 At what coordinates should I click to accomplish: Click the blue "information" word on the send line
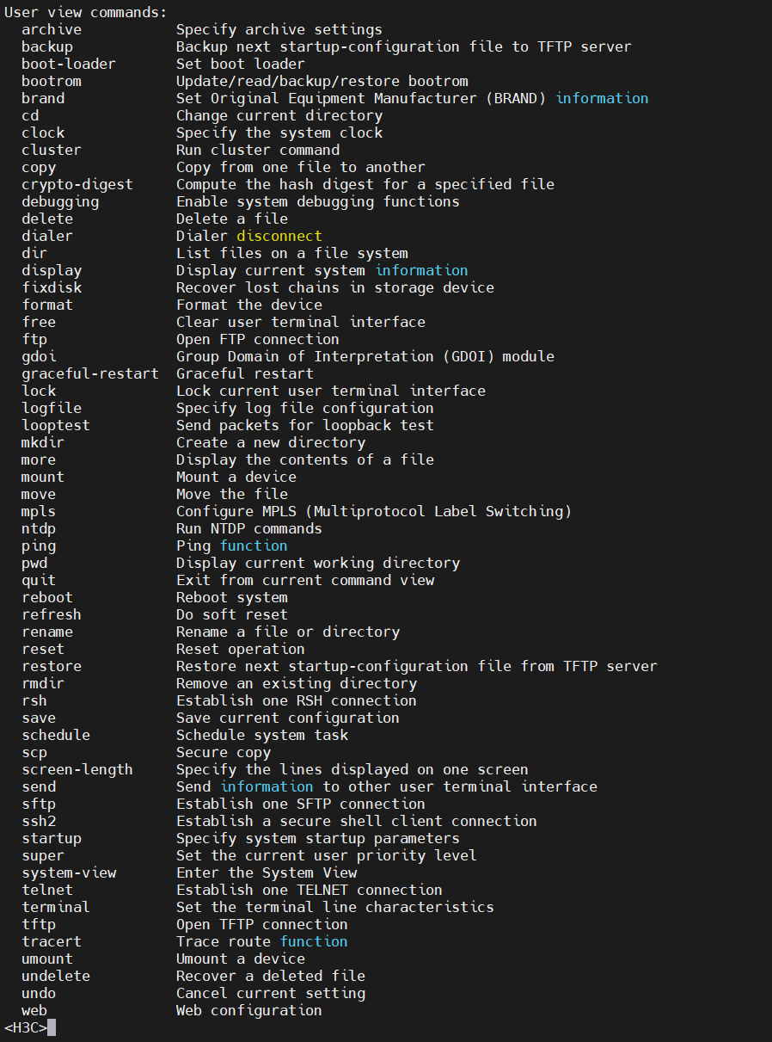pyautogui.click(x=267, y=786)
